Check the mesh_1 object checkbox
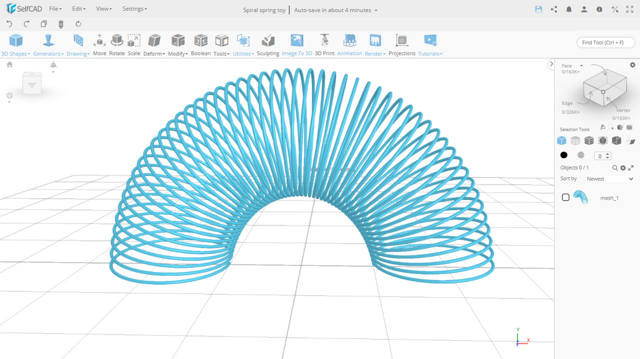Image resolution: width=640 pixels, height=359 pixels. coord(565,197)
